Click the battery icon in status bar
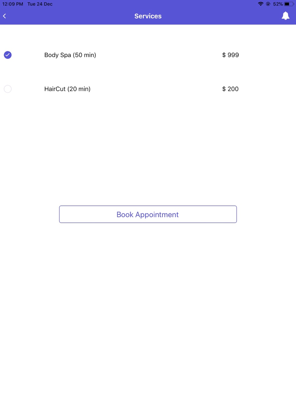296x395 pixels. tap(289, 4)
